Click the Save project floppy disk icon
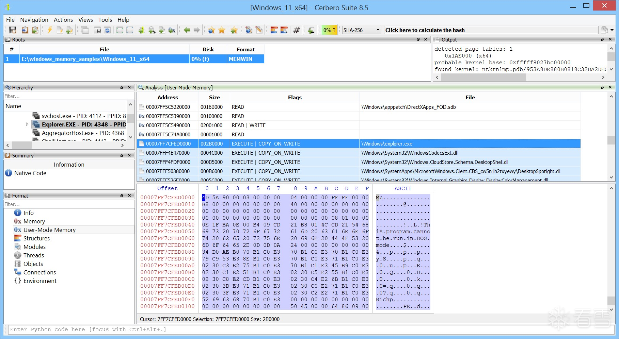 click(x=13, y=30)
